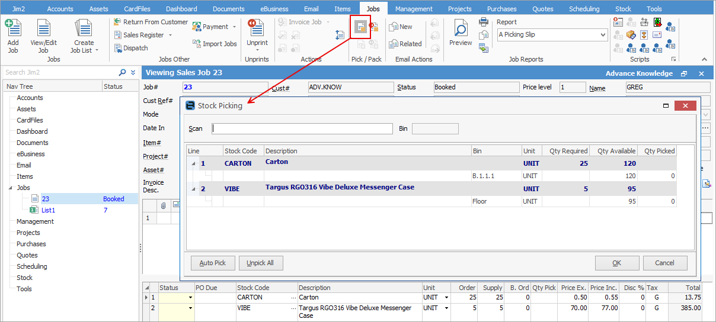Click the Preview report icon
This screenshot has height=322, width=716.
pyautogui.click(x=461, y=28)
